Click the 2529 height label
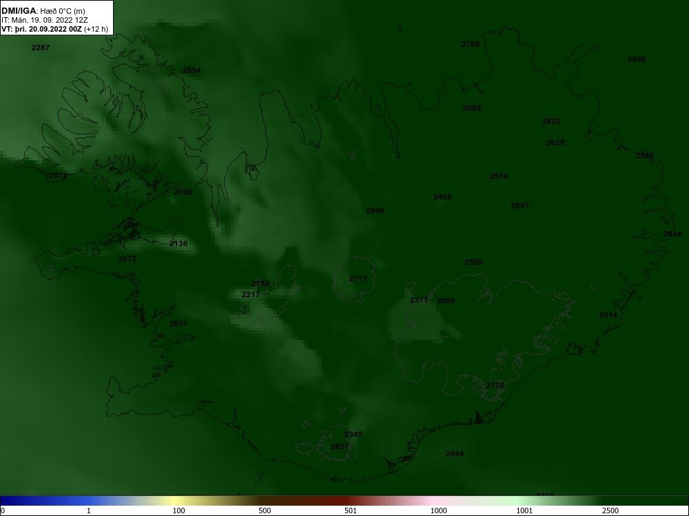 [x=473, y=262]
